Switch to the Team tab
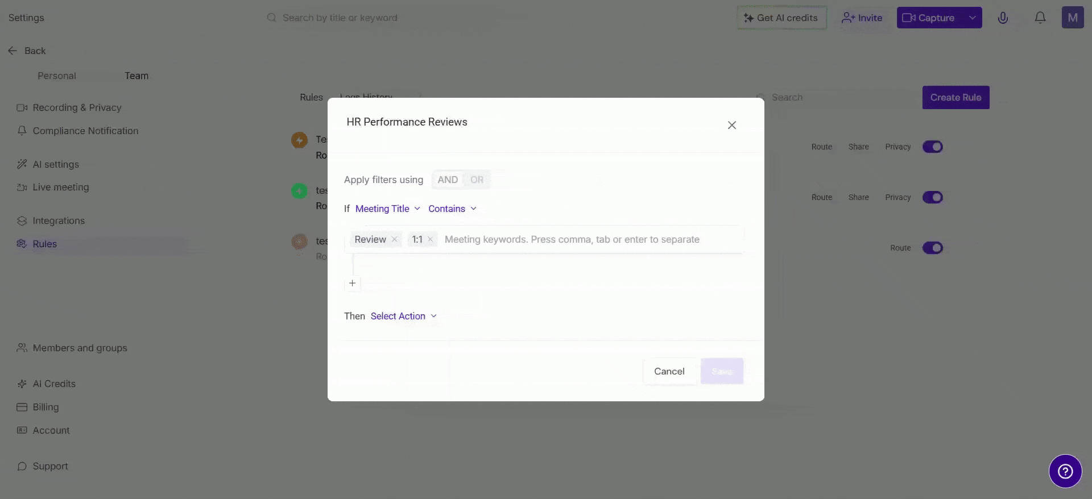Image resolution: width=1092 pixels, height=499 pixels. (136, 76)
